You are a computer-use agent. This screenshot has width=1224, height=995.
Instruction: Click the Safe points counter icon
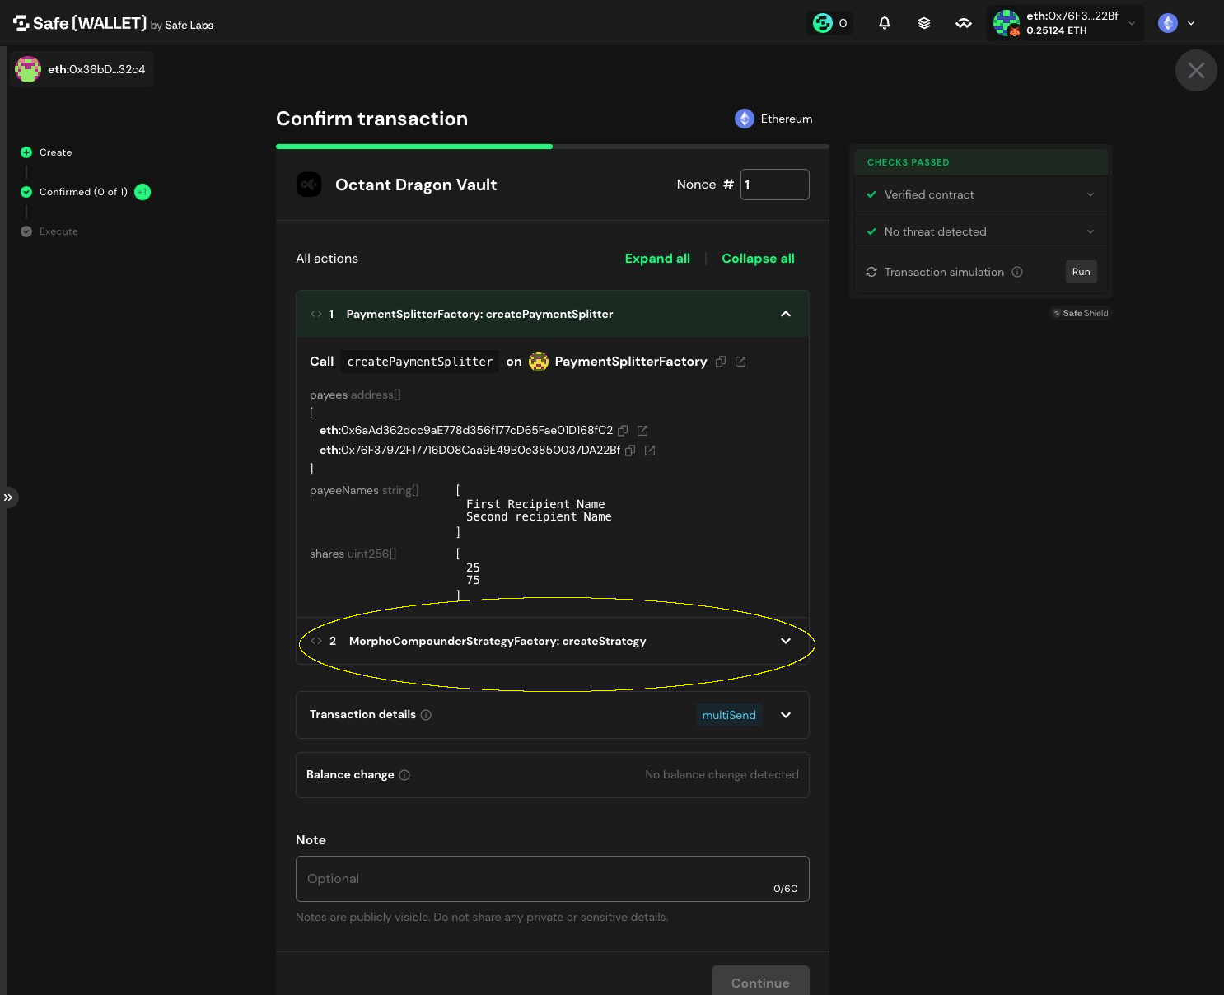pyautogui.click(x=830, y=23)
